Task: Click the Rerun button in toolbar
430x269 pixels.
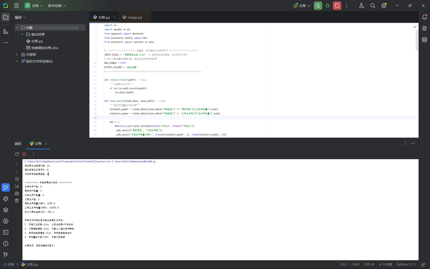Action: 318,5
